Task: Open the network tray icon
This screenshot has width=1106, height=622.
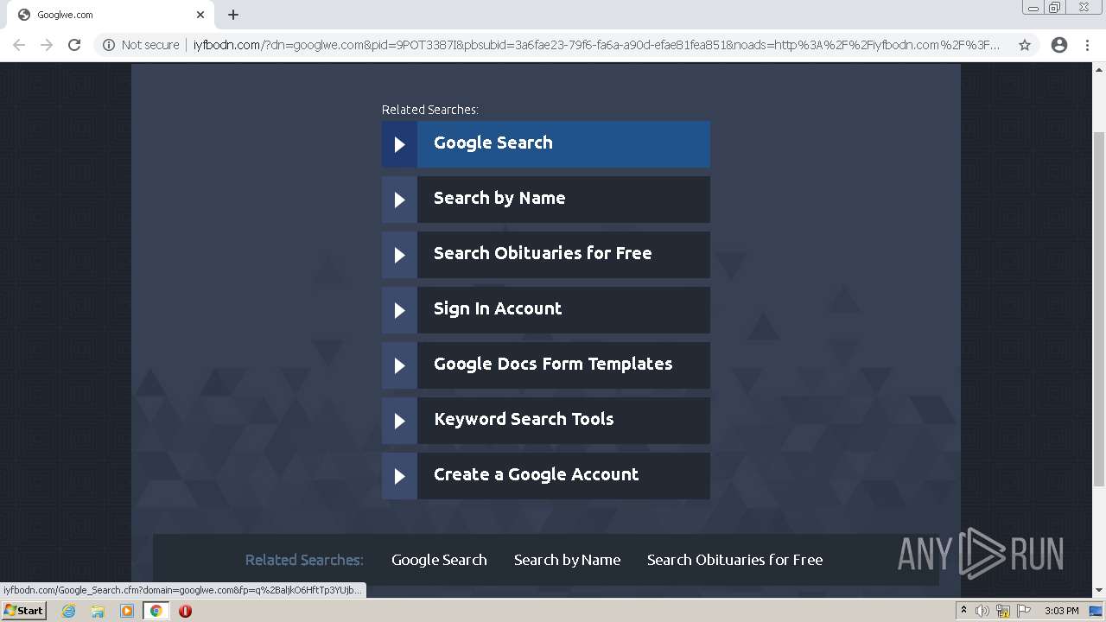Action: 1003,611
